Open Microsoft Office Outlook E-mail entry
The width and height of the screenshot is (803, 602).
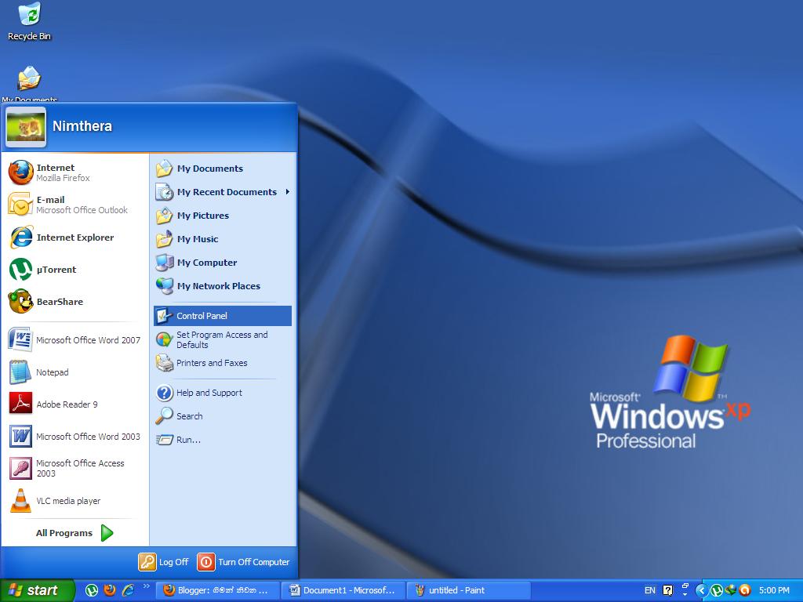75,205
